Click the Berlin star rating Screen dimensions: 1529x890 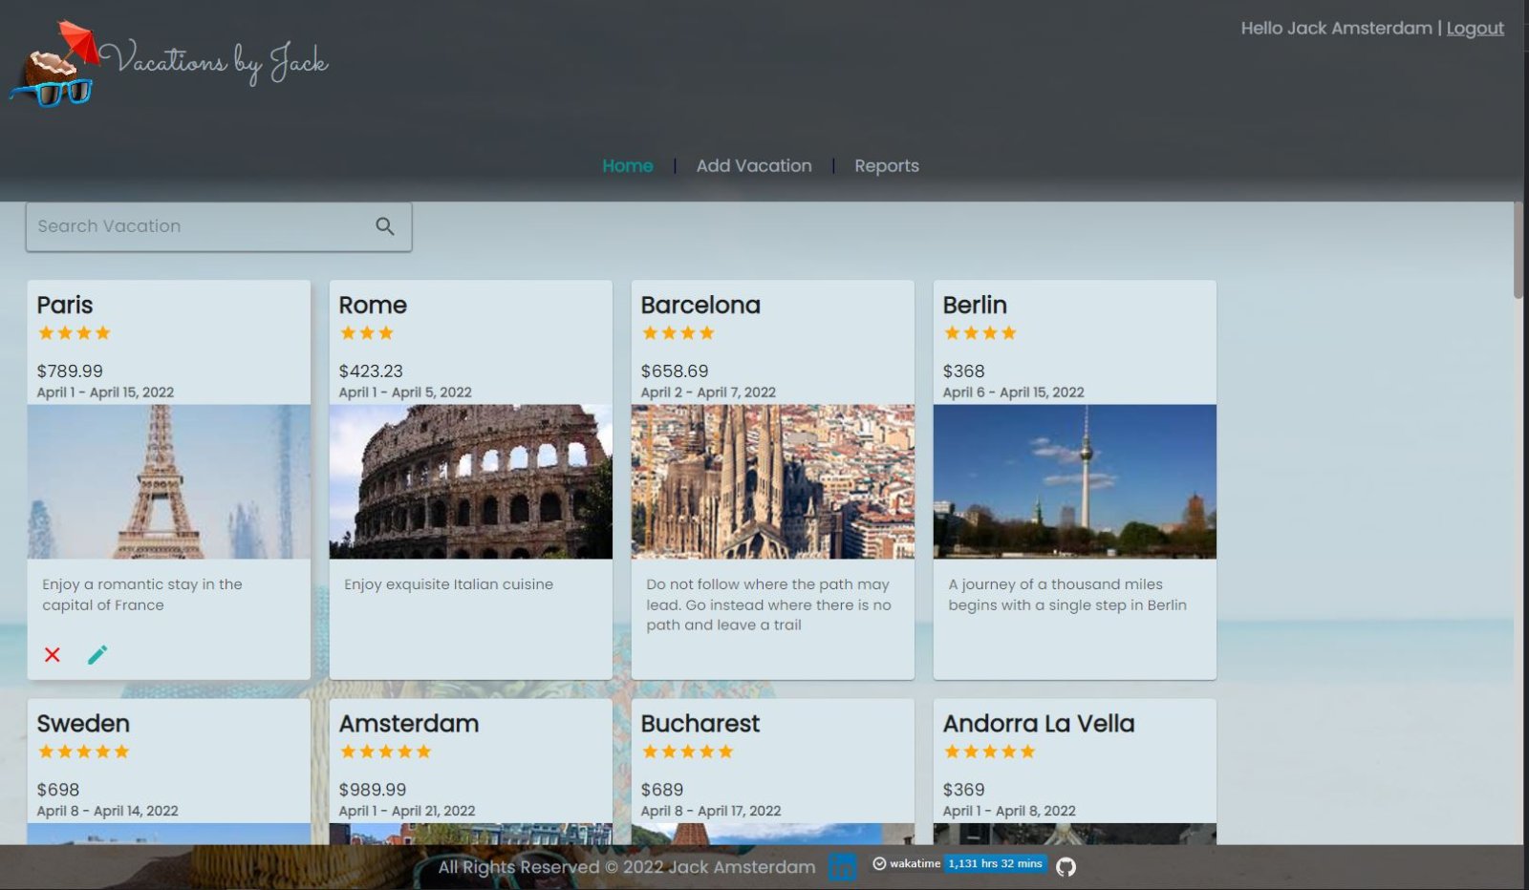click(x=980, y=332)
